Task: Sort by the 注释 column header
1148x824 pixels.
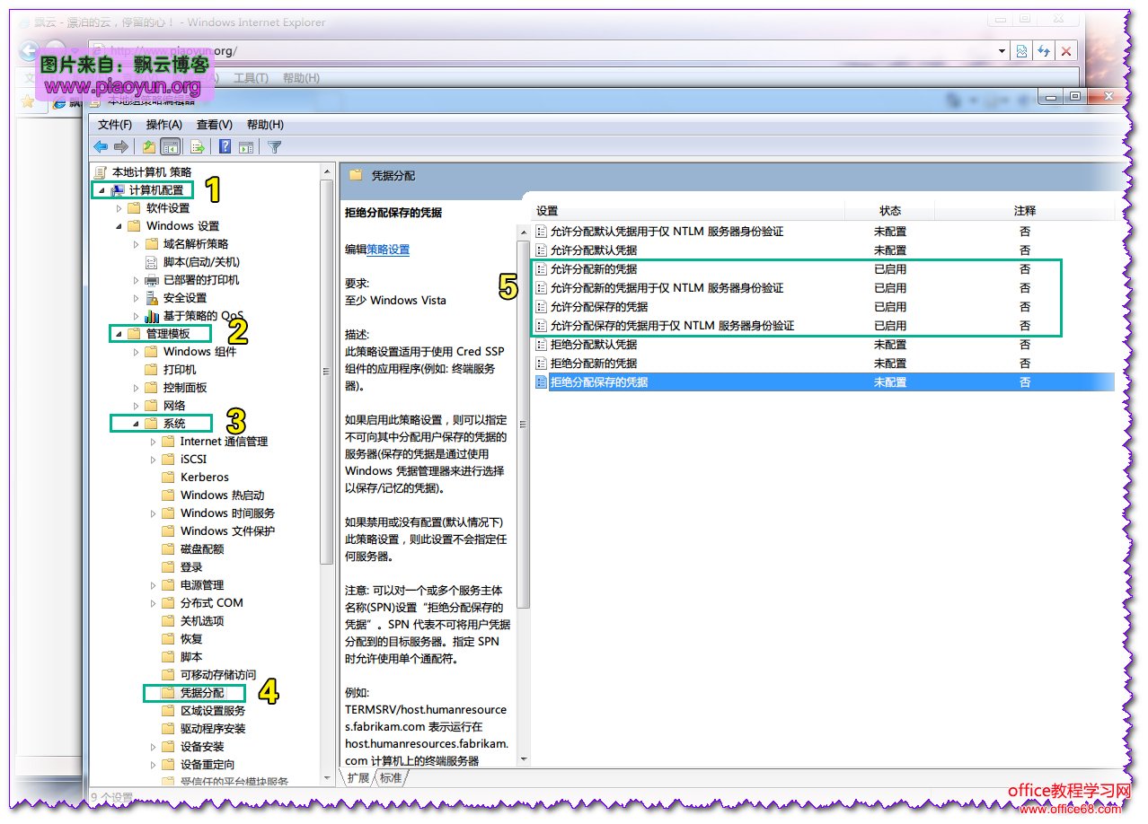Action: 1025,211
